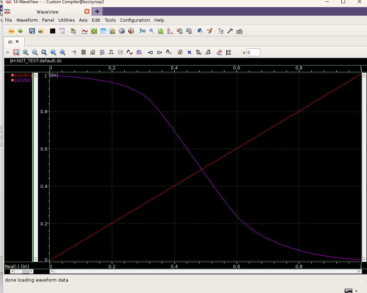
Task: Open the Edit menu
Action: [x=96, y=20]
